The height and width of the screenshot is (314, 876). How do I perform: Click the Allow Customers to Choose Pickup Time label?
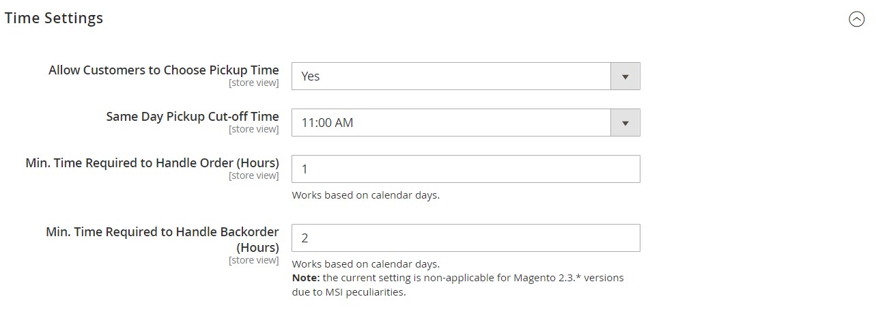[164, 70]
